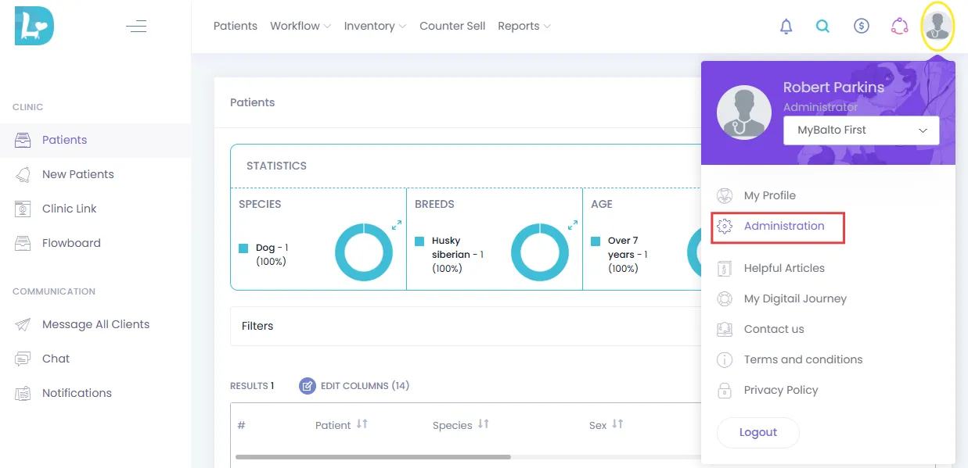Viewport: 968px width, 468px height.
Task: Expand the Species chart
Action: pyautogui.click(x=397, y=224)
